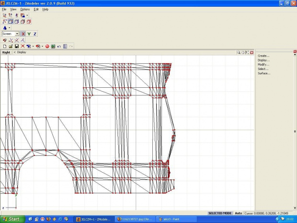The height and width of the screenshot is (223, 297).
Task: Toggle the Z axis constraint
Action: click(x=35, y=34)
